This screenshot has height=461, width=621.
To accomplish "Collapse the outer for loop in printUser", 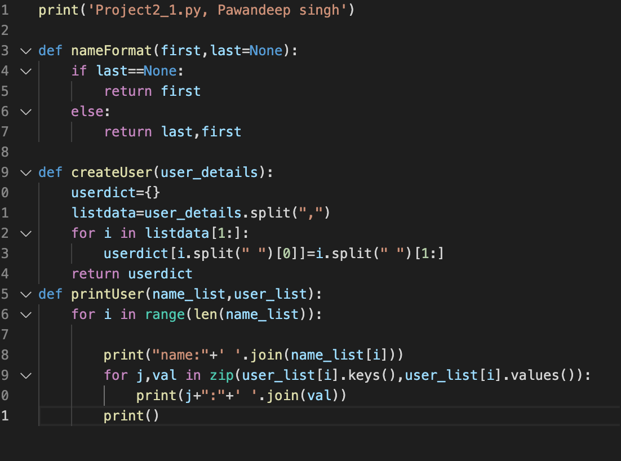I will pos(25,314).
